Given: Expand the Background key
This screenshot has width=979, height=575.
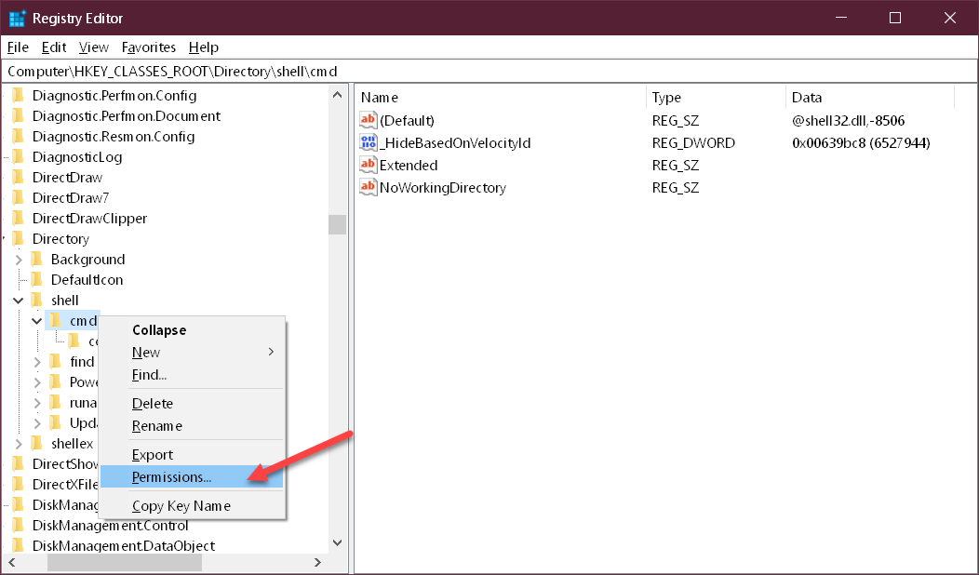Looking at the screenshot, I should [x=19, y=260].
